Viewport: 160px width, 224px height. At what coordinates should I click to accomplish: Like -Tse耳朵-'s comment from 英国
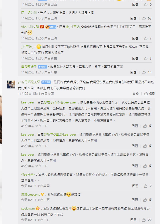pyautogui.click(x=146, y=186)
